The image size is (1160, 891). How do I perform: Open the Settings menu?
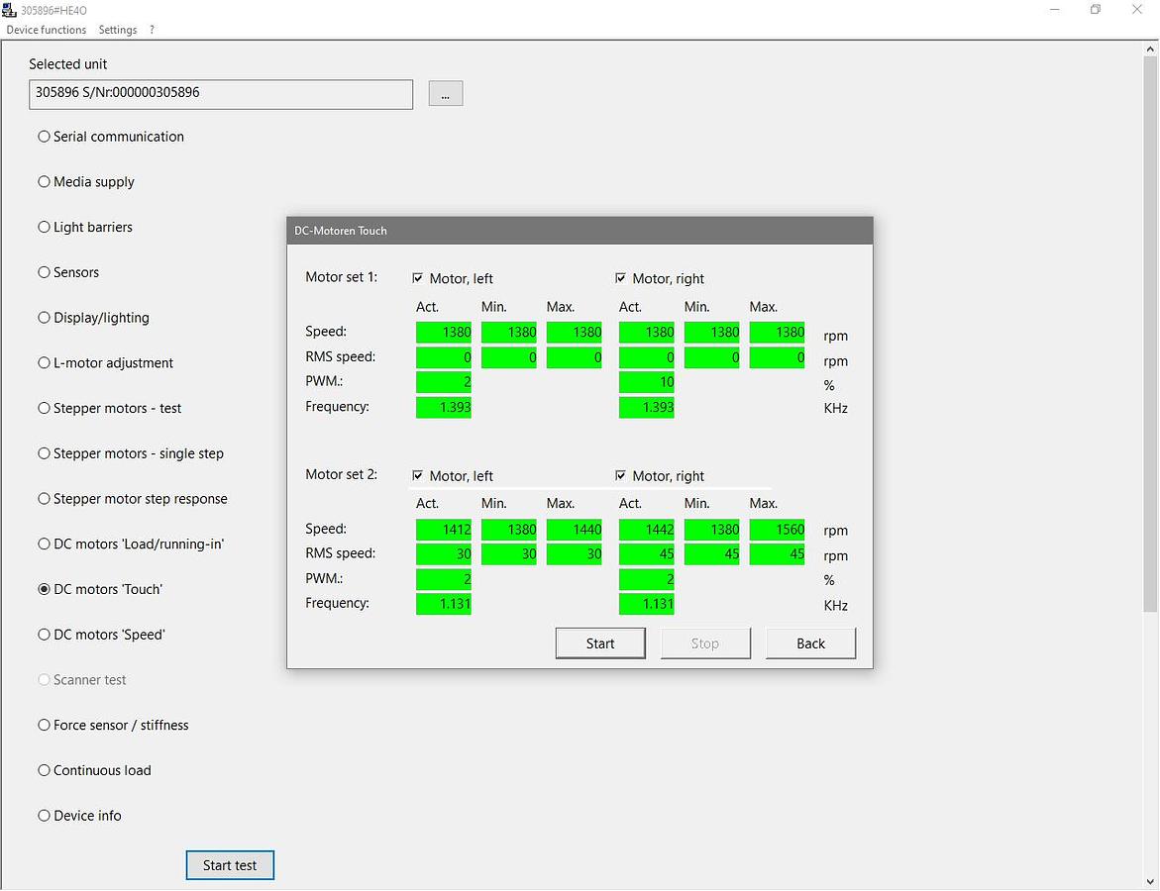118,30
